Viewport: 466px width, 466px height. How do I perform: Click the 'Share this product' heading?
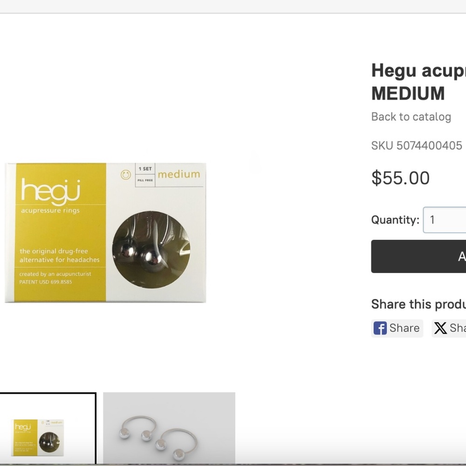click(418, 304)
